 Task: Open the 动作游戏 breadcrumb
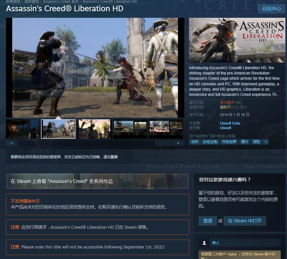click(31, 2)
